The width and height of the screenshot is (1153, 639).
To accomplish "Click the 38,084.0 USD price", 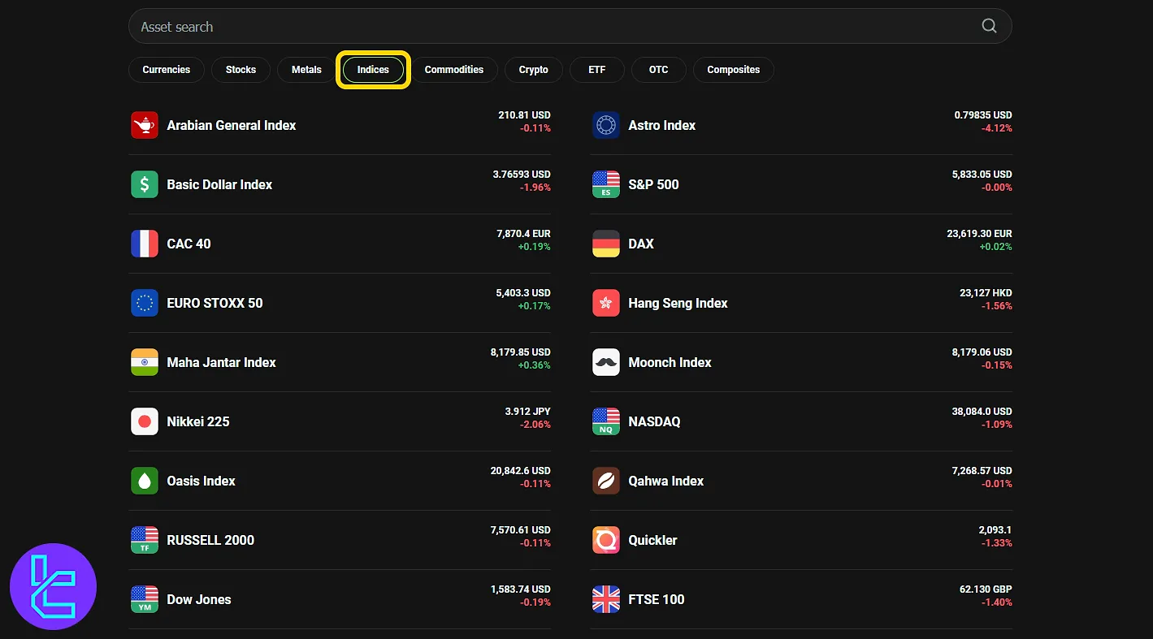I will tap(982, 412).
